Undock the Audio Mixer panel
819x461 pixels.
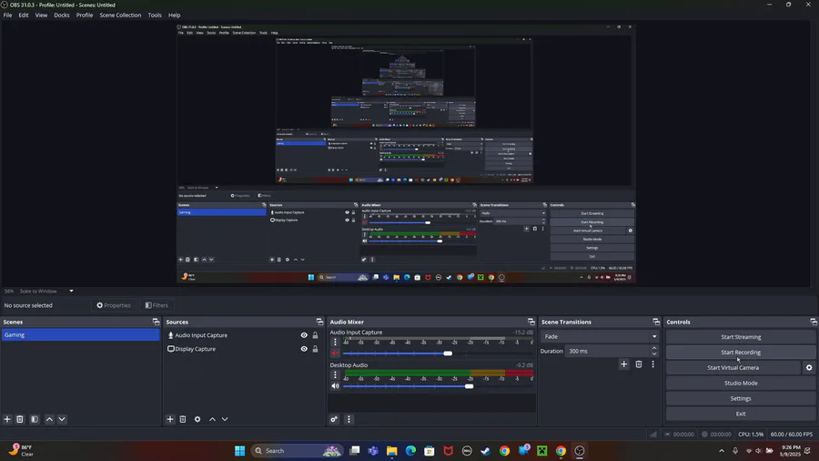(x=531, y=322)
